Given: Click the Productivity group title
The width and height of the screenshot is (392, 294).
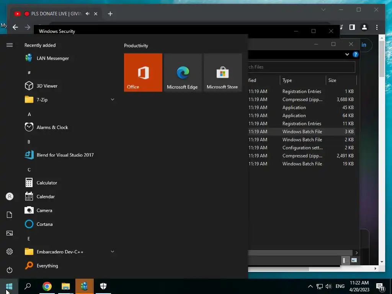Looking at the screenshot, I should 136,46.
